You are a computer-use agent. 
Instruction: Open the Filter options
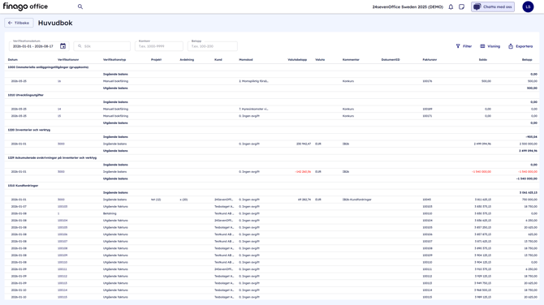pyautogui.click(x=464, y=46)
